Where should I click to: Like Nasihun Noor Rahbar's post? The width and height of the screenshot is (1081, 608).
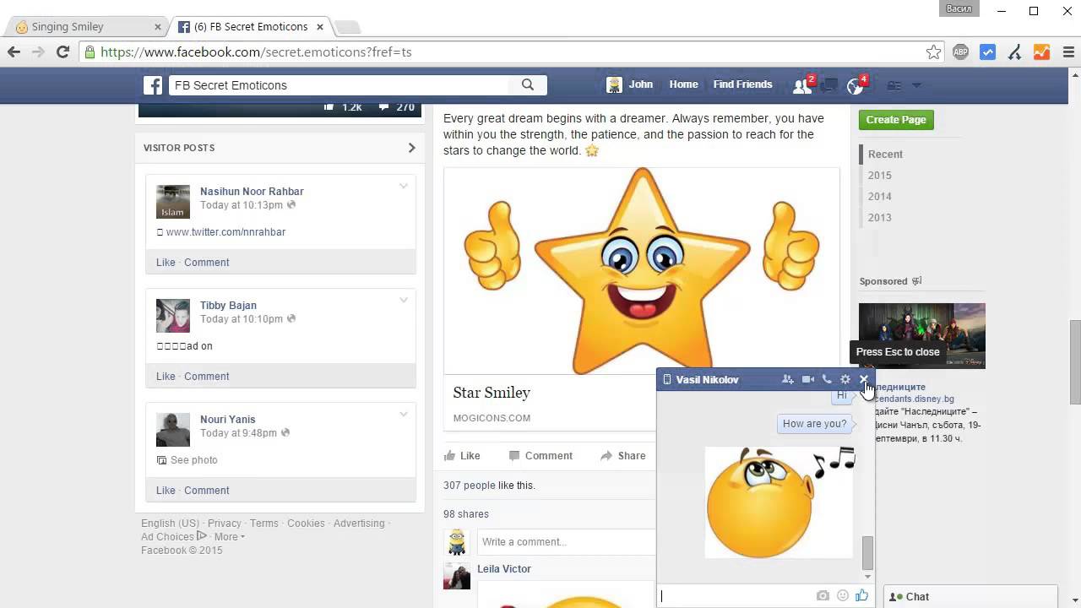click(166, 263)
